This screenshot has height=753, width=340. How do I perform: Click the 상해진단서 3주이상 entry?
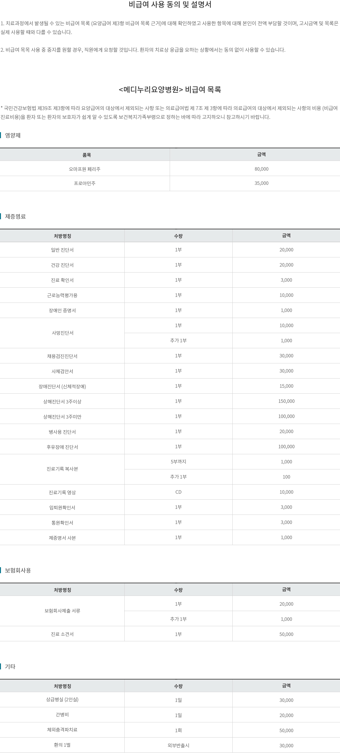(x=62, y=401)
